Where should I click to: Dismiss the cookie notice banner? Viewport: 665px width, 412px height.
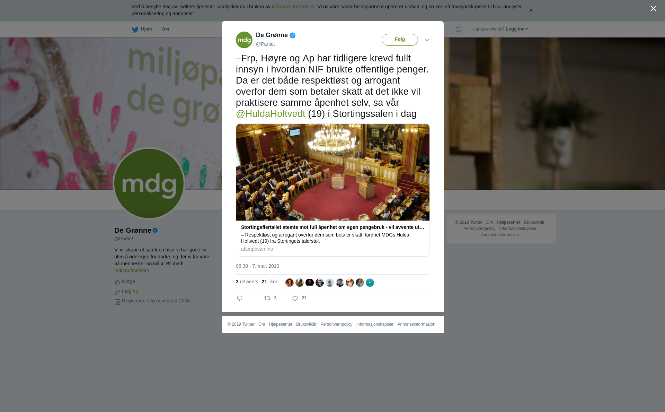click(531, 10)
